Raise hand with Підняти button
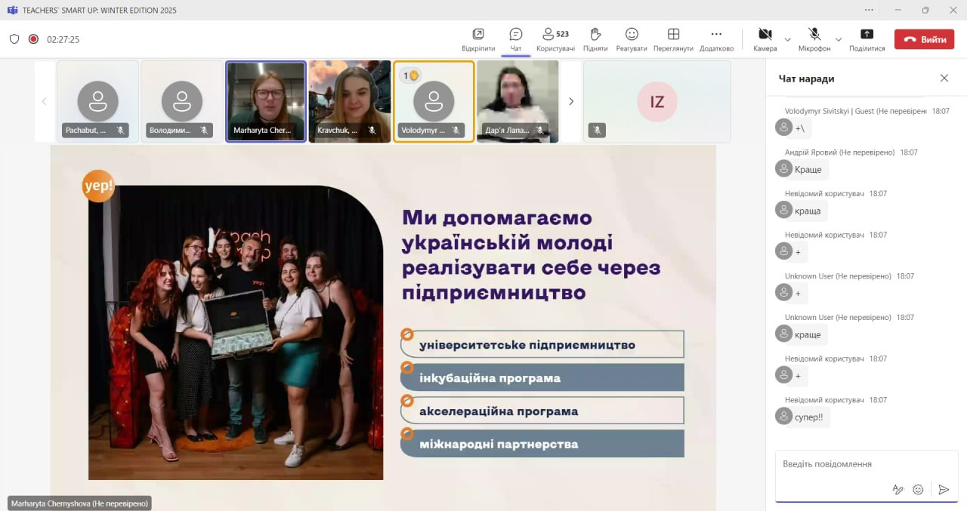 pyautogui.click(x=595, y=39)
